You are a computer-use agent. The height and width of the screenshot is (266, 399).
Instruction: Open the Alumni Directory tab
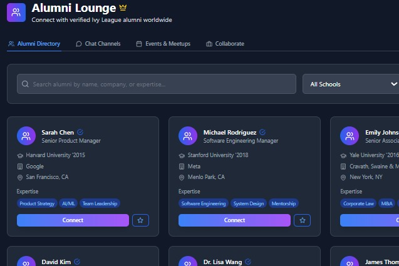click(34, 44)
